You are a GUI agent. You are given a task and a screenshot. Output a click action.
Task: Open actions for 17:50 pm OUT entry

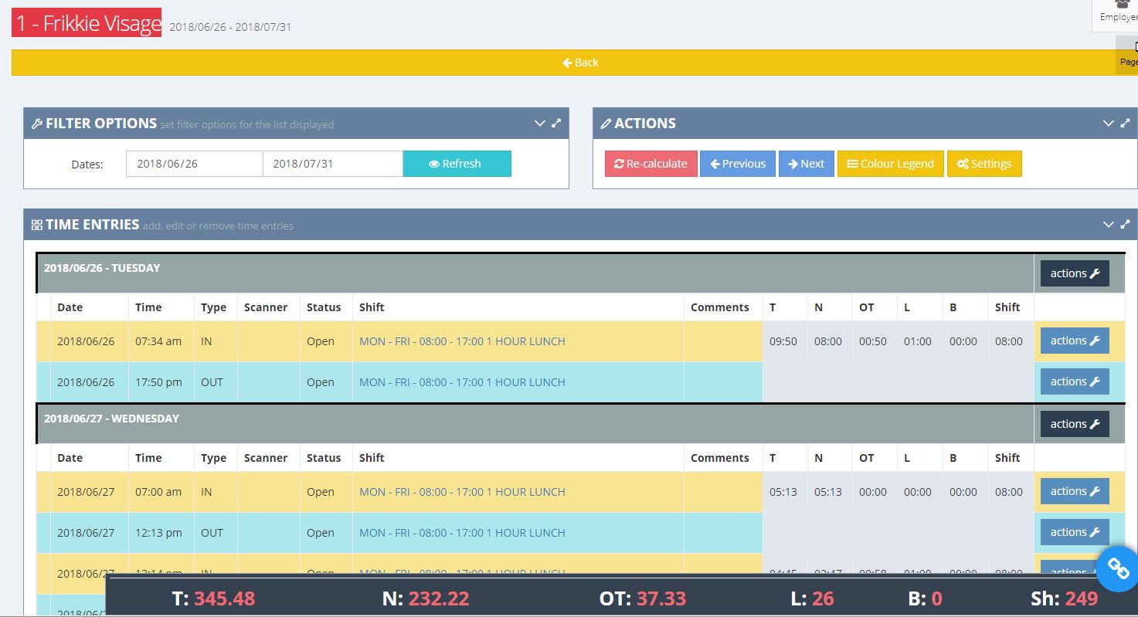[x=1074, y=381]
